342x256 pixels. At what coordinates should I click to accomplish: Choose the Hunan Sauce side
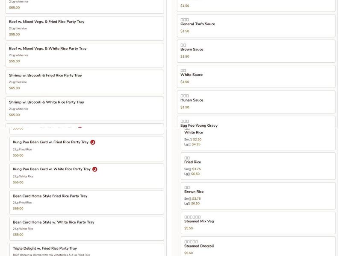(256, 102)
